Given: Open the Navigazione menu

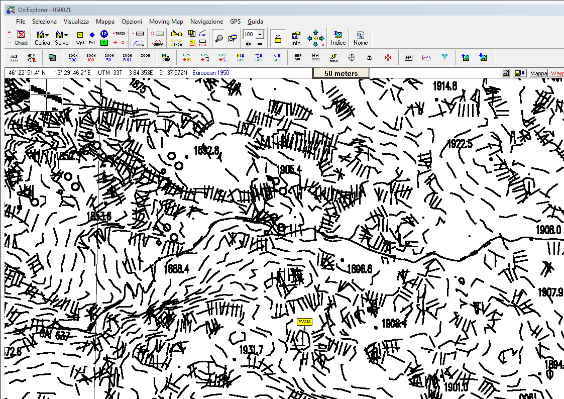Looking at the screenshot, I should (206, 22).
